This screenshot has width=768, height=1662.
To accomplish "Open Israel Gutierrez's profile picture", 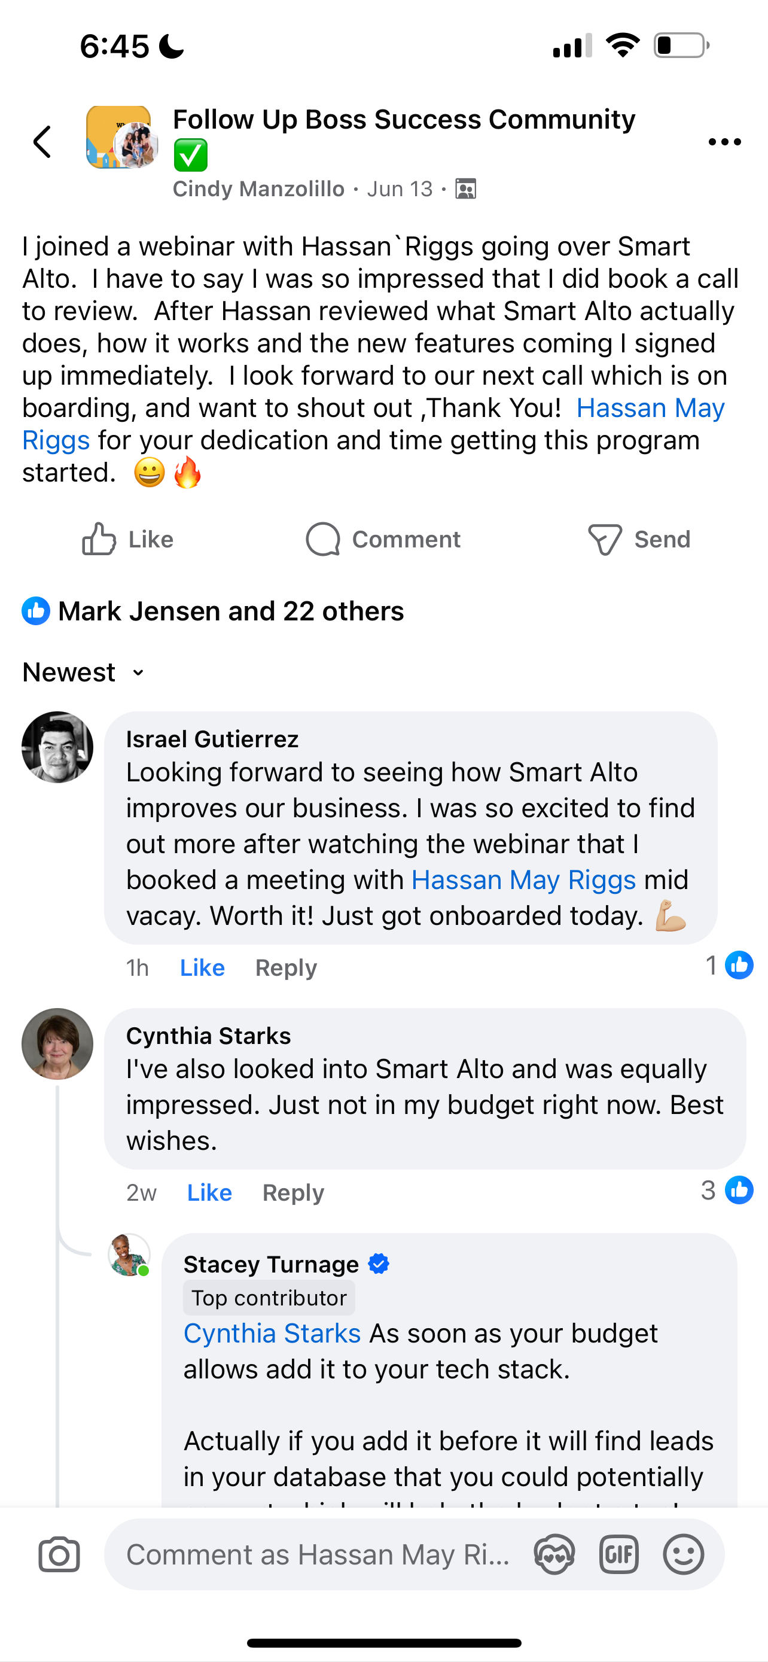I will click(57, 747).
